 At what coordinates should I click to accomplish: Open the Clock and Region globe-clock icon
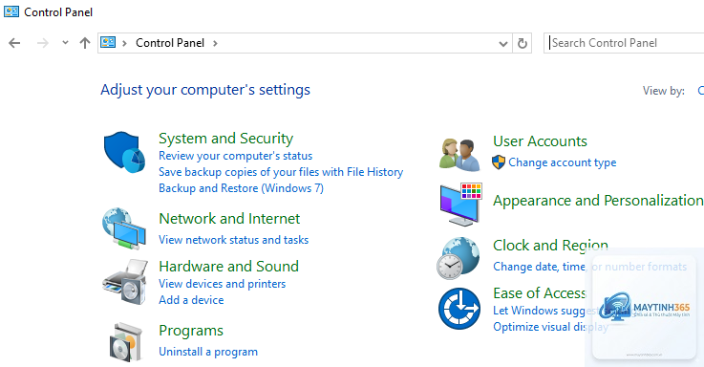pos(459,258)
